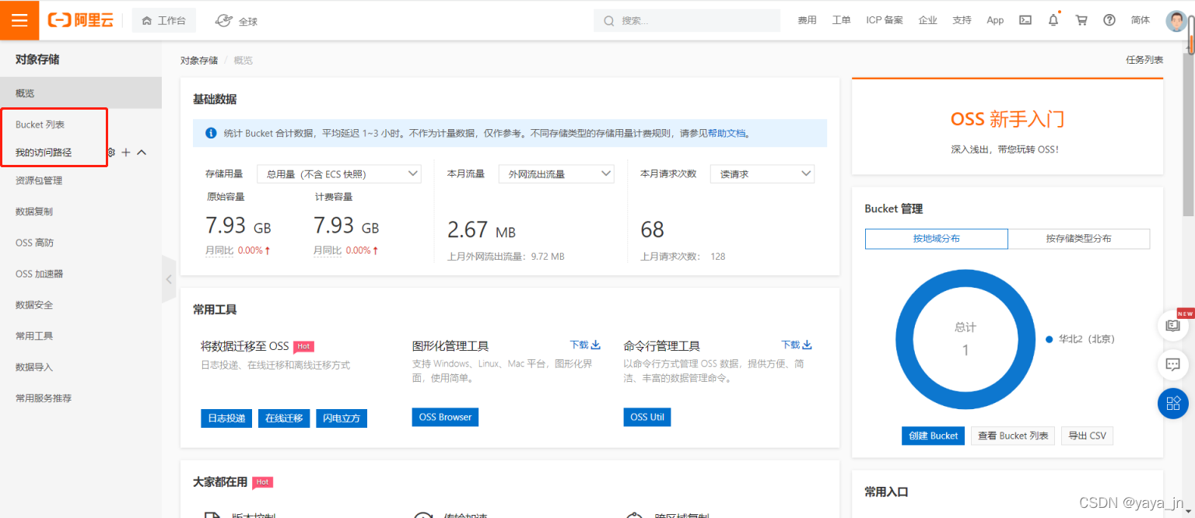The height and width of the screenshot is (518, 1195).
Task: Click the user avatar at top right
Action: tap(1176, 20)
